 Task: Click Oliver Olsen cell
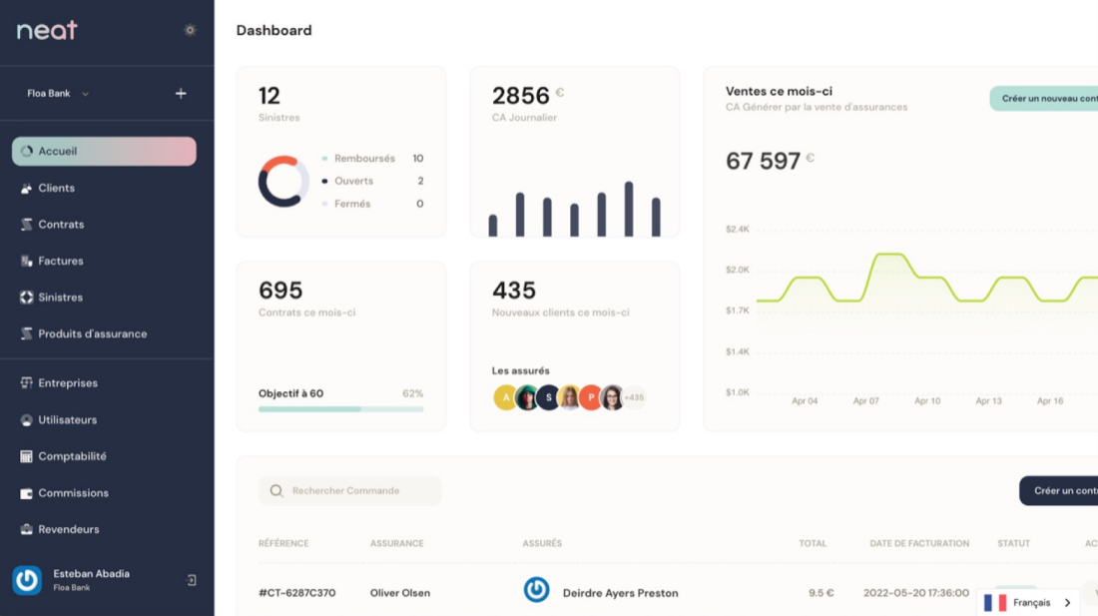click(x=400, y=593)
